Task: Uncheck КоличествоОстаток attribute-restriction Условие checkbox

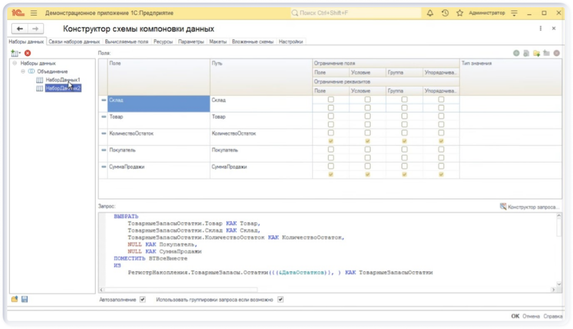Action: pos(368,141)
